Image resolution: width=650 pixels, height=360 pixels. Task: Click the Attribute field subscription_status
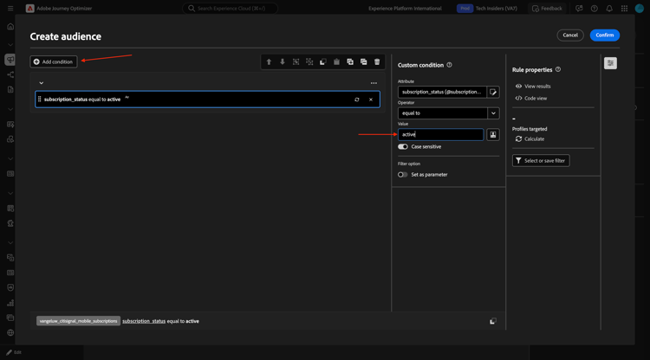(x=442, y=92)
